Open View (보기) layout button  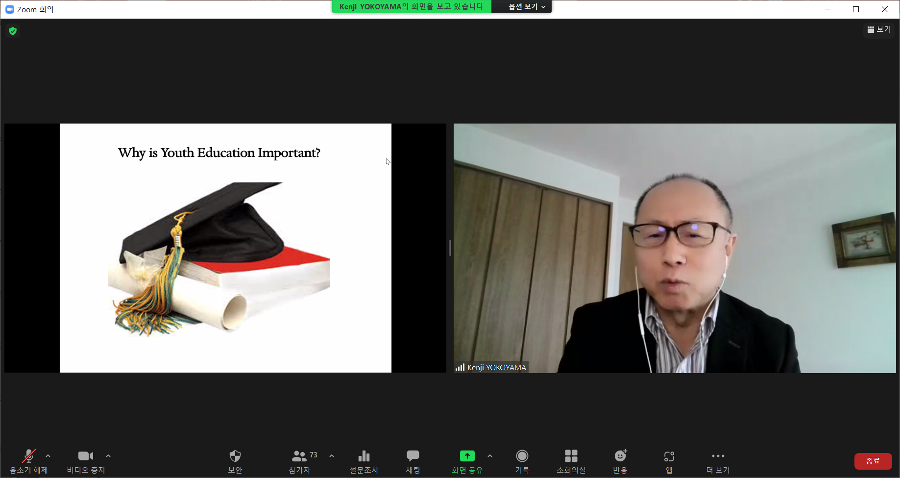click(879, 29)
